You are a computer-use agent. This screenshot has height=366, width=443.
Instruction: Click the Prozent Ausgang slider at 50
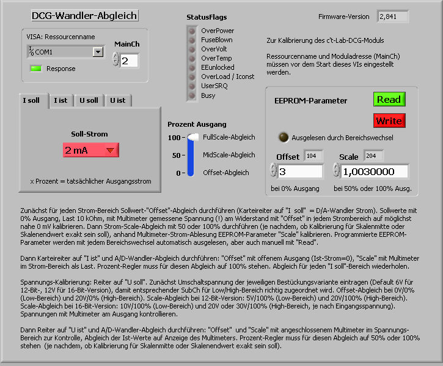[x=193, y=155]
